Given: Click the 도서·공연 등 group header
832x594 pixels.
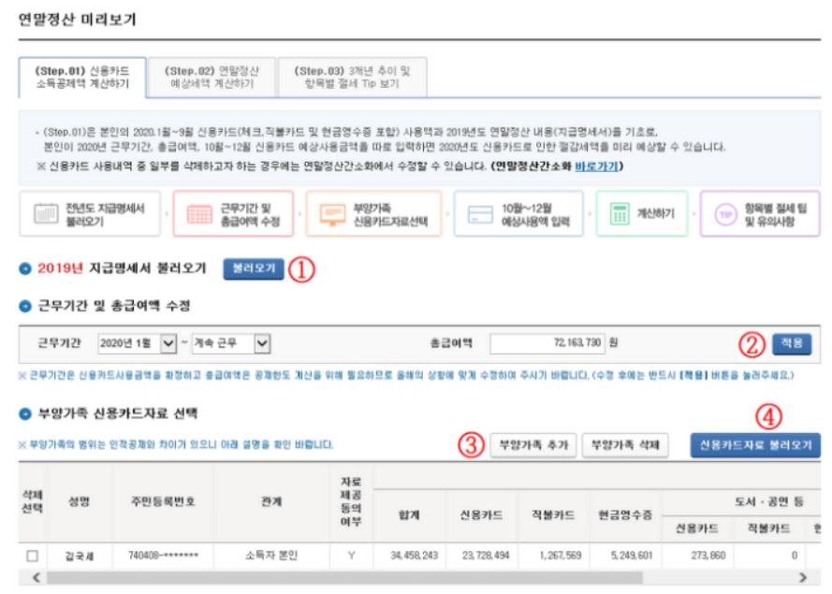Looking at the screenshot, I should [x=769, y=501].
